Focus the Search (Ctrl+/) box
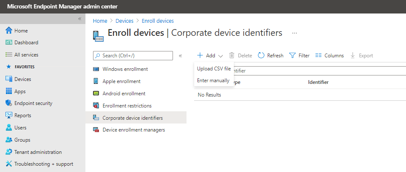This screenshot has width=406, height=172. (x=133, y=56)
